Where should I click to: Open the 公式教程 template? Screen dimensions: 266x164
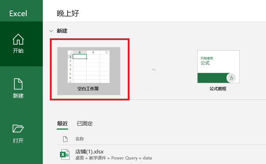(218, 71)
